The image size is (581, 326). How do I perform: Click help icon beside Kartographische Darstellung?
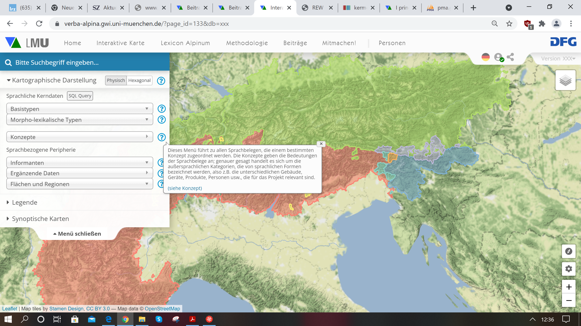tap(161, 81)
